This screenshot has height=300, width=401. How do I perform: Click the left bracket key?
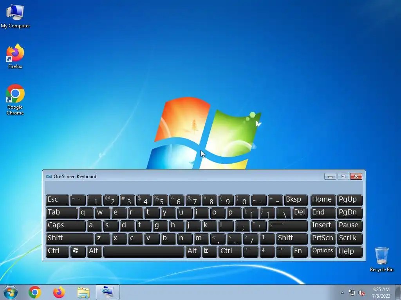coord(250,213)
